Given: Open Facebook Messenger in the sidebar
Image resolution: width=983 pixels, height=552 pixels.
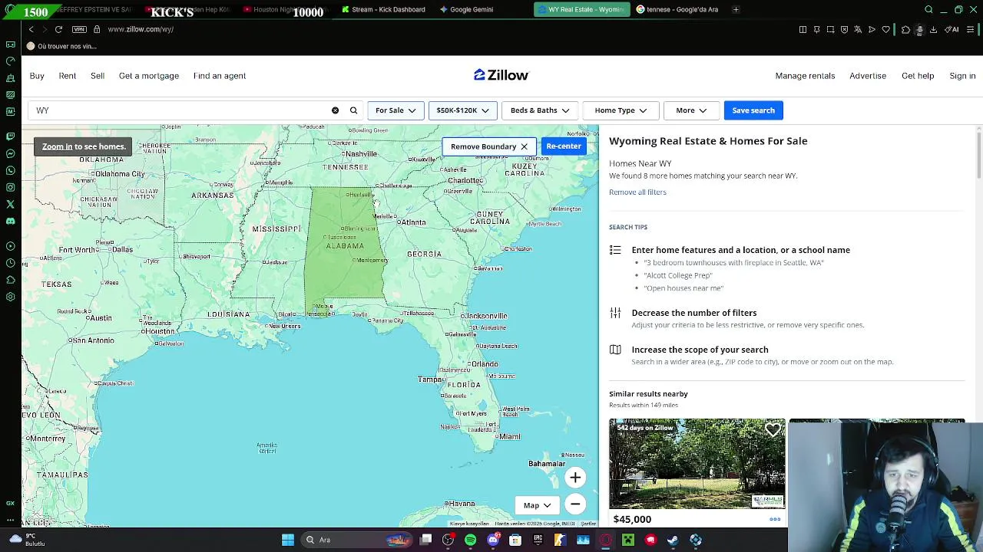Looking at the screenshot, I should click(x=10, y=153).
